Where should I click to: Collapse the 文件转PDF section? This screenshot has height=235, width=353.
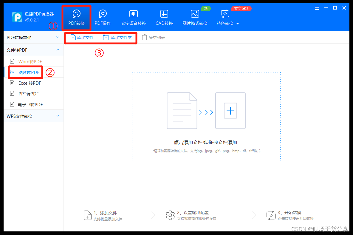tap(33, 50)
